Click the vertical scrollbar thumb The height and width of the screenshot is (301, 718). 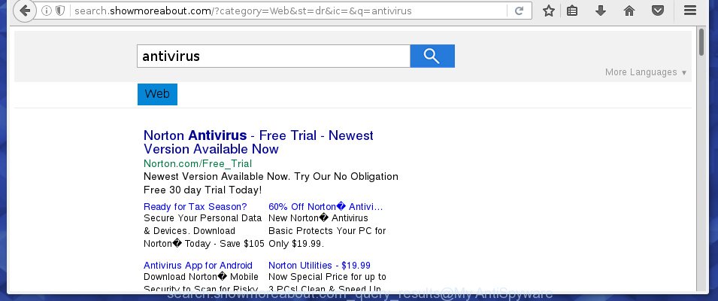701,42
